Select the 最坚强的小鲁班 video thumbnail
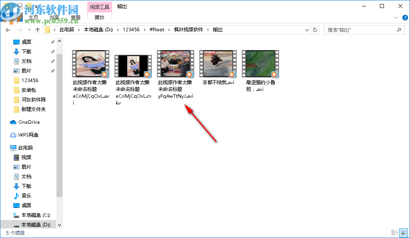This screenshot has height=238, width=410. tap(260, 63)
